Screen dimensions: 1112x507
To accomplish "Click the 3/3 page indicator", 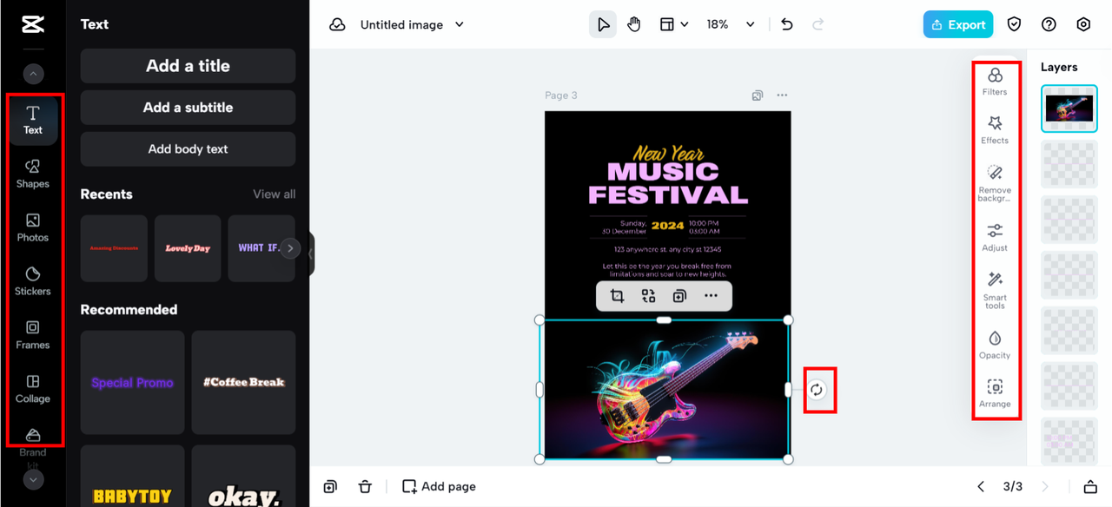I will (x=1013, y=487).
